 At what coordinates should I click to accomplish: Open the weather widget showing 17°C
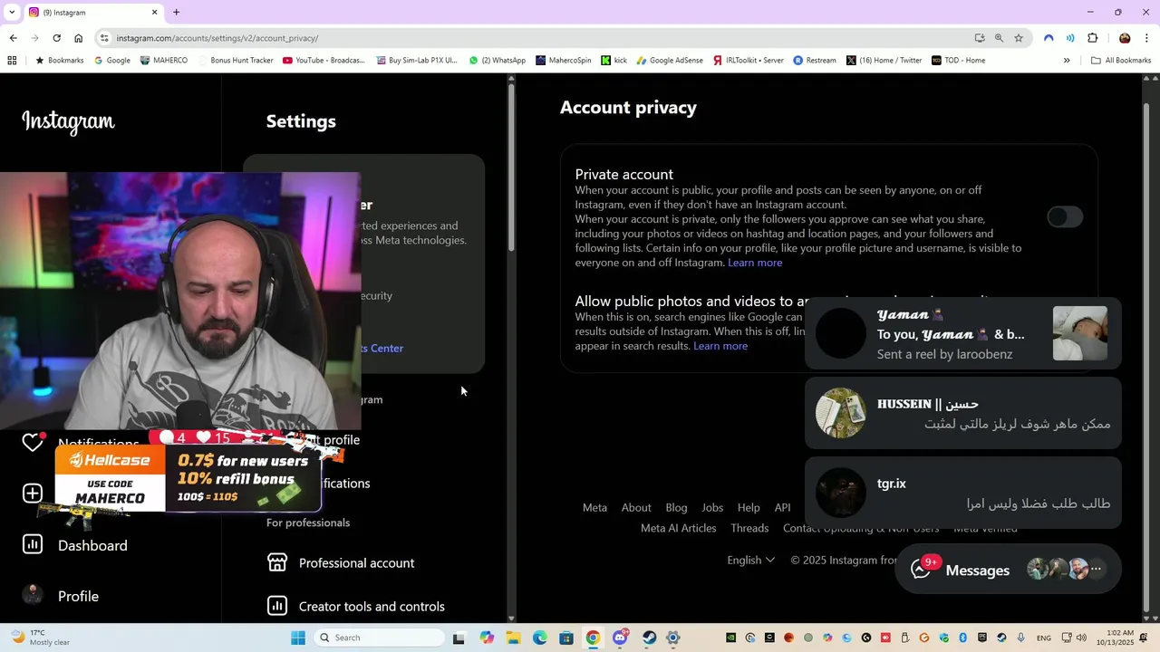[40, 638]
